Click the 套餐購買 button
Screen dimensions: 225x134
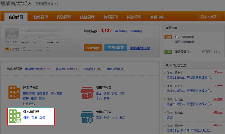point(116,48)
